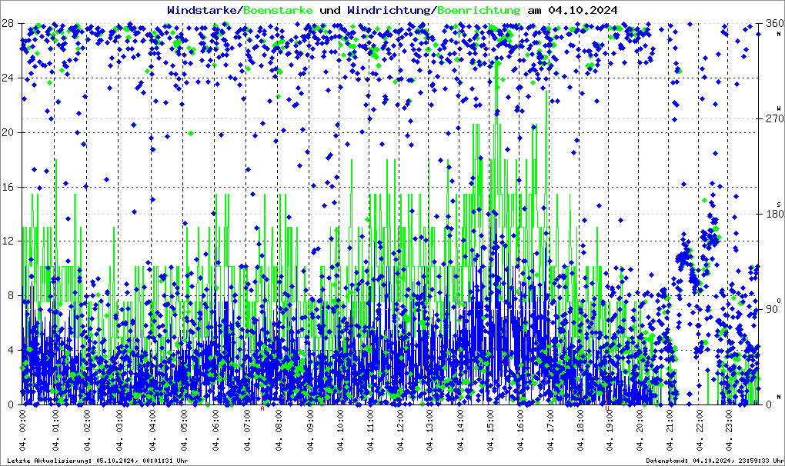Viewport: 785px width, 466px height.
Task: Click the red 'A' sunrise marker on time axis
Action: pyautogui.click(x=262, y=408)
